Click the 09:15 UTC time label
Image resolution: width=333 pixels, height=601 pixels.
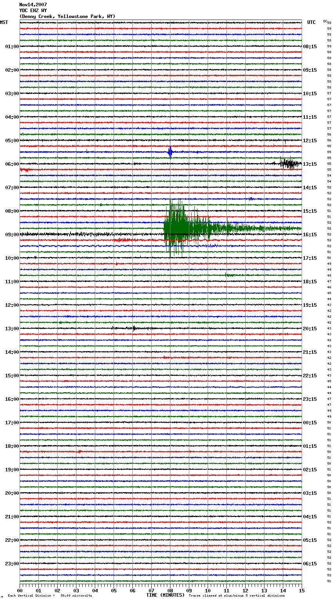[x=310, y=70]
